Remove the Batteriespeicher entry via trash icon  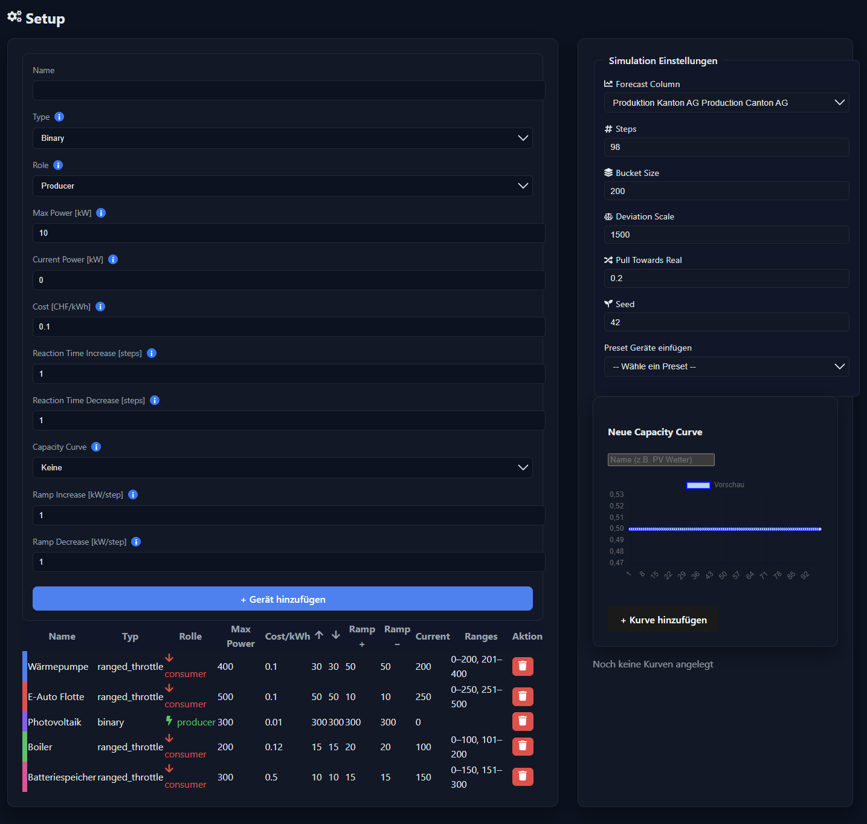[x=523, y=776]
